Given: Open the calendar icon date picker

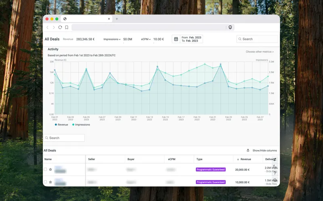Looking at the screenshot, I should point(176,39).
